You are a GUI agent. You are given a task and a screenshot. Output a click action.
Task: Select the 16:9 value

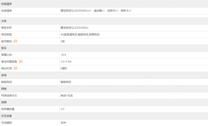63,55
